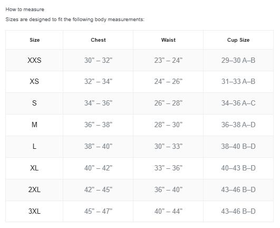The width and height of the screenshot is (280, 228).
Task: Click the Cup Size column header
Action: (238, 40)
